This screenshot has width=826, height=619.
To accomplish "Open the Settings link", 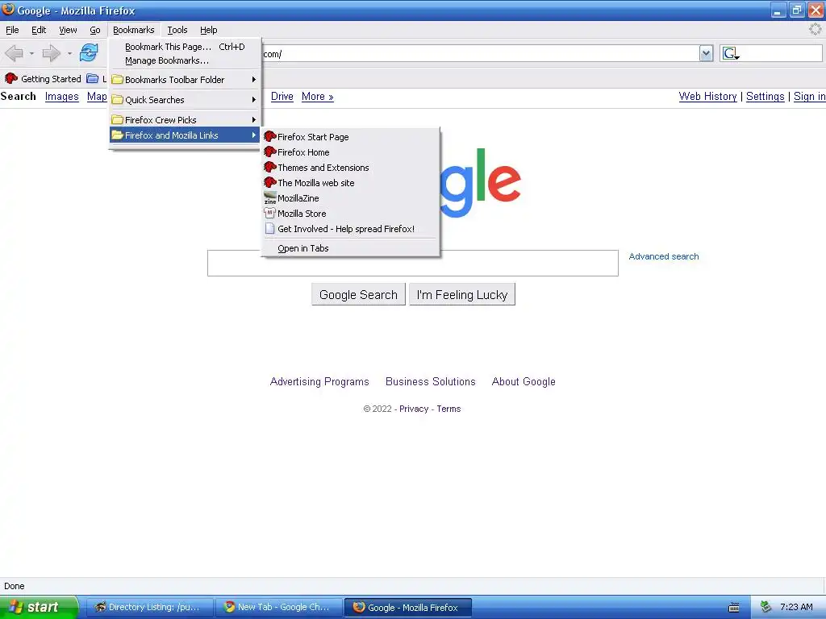I will point(766,97).
